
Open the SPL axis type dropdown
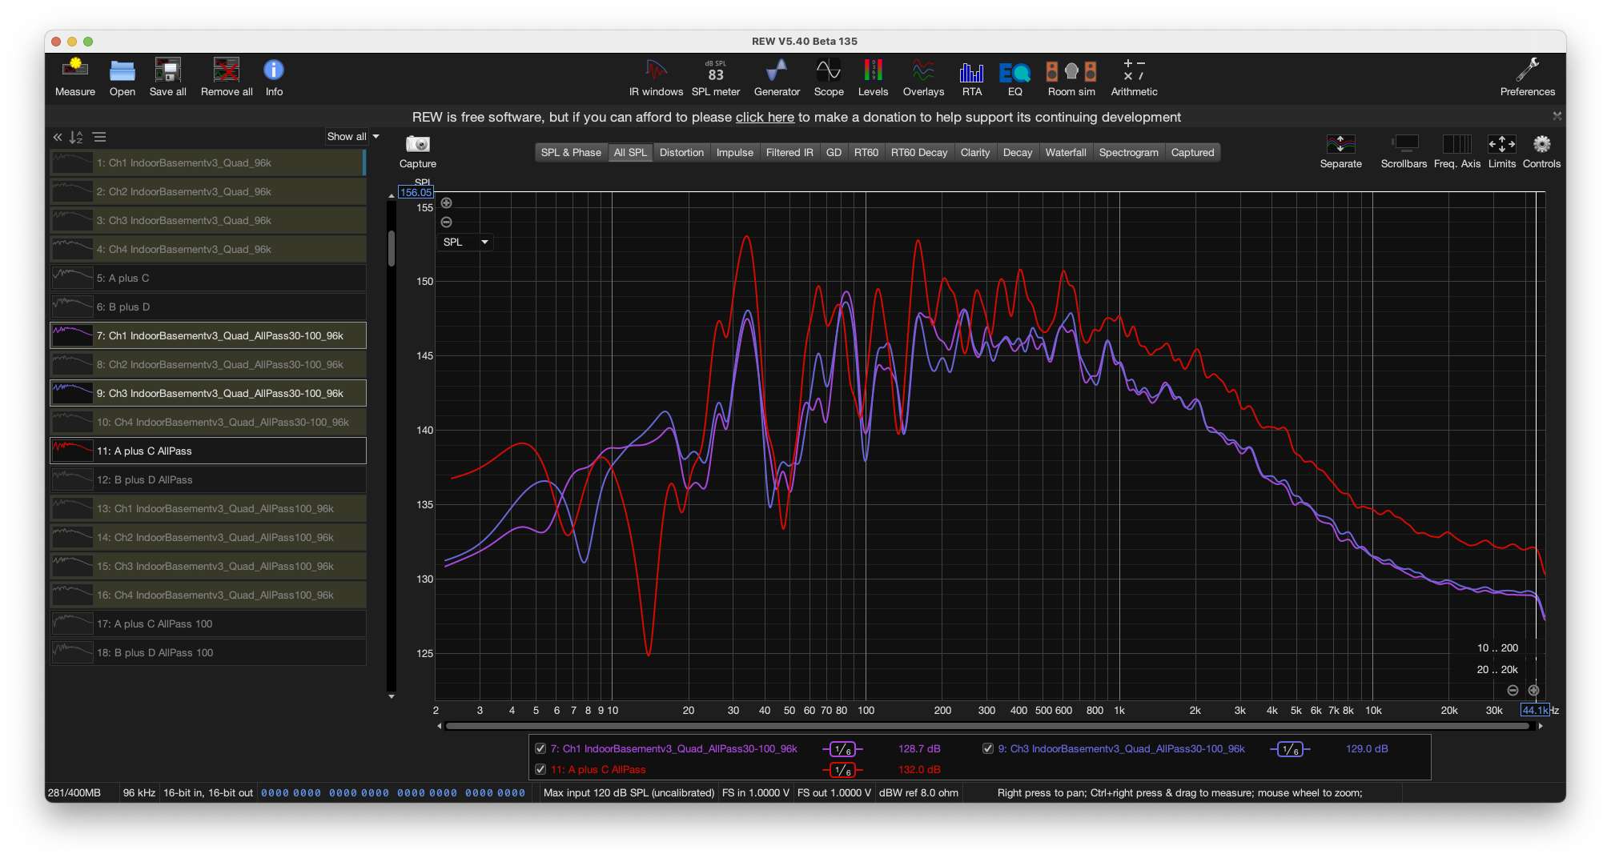[x=465, y=242]
